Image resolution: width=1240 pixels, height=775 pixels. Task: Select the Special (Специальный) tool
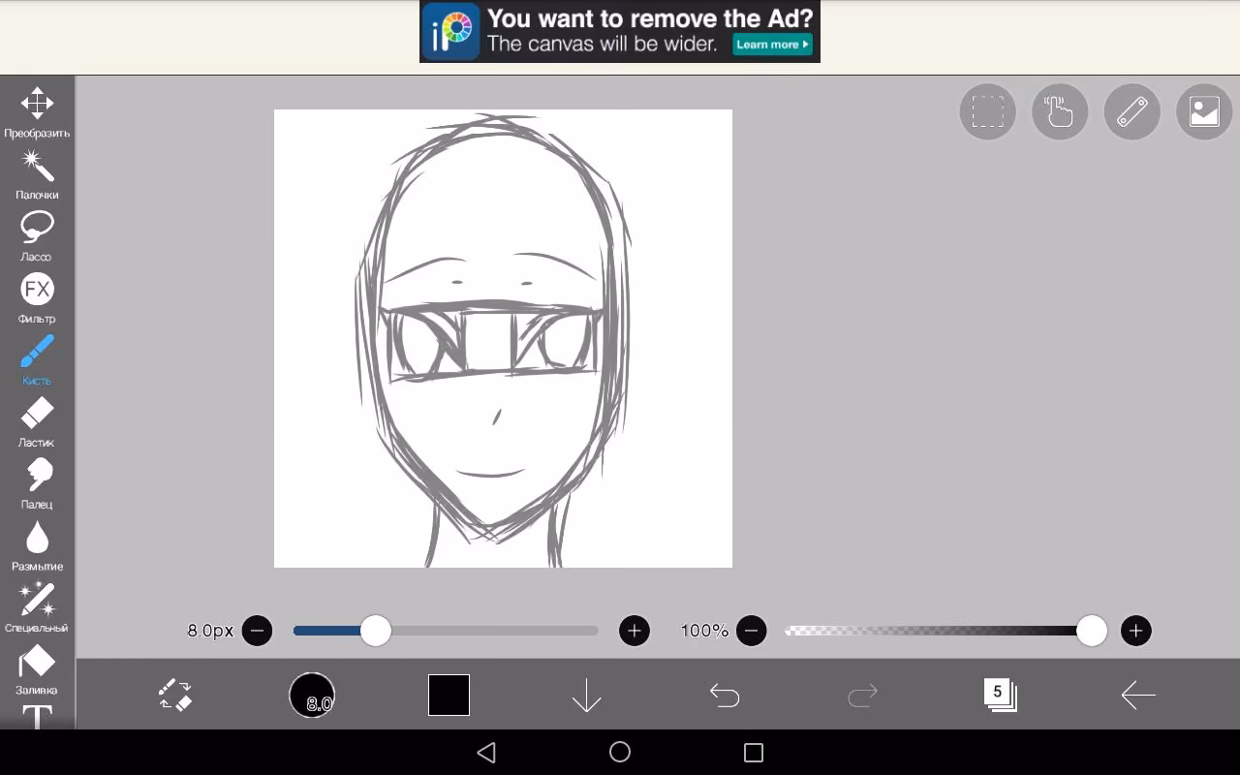tap(37, 607)
